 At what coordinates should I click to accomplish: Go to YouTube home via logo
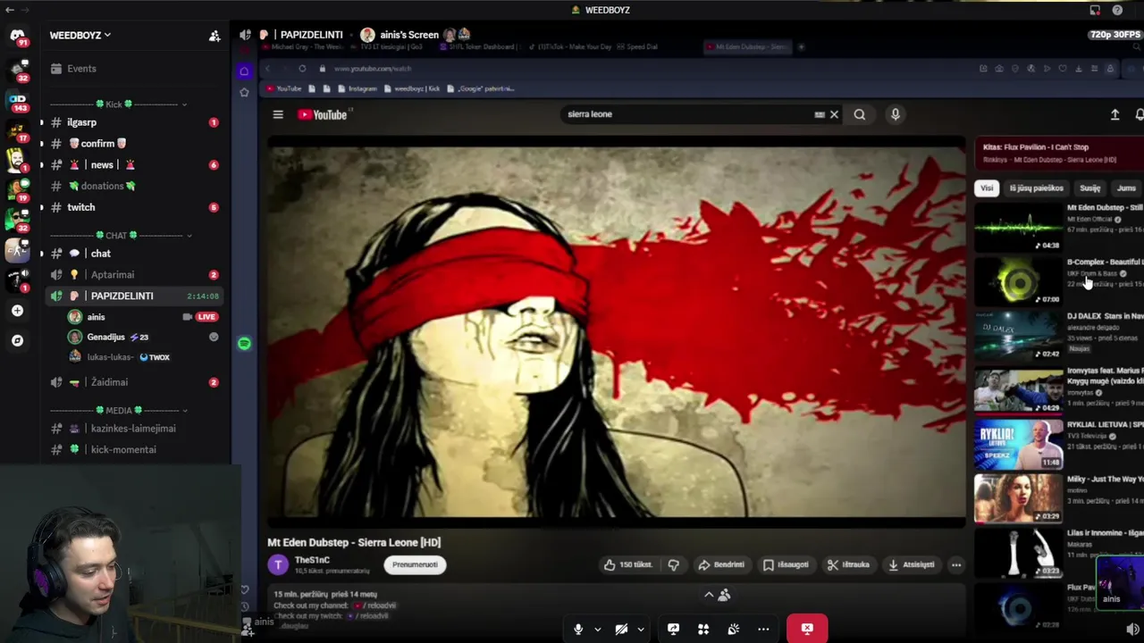pyautogui.click(x=323, y=114)
